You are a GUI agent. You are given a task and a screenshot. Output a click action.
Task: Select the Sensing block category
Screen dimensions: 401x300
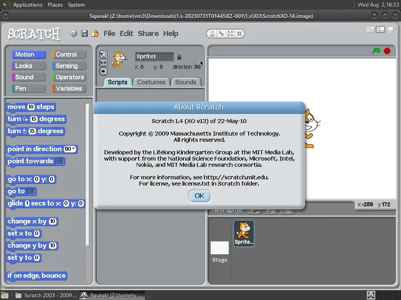pyautogui.click(x=69, y=66)
